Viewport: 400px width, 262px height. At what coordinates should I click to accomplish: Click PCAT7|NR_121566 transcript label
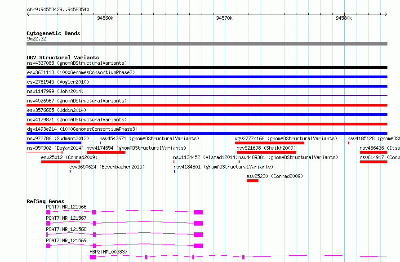(66, 207)
